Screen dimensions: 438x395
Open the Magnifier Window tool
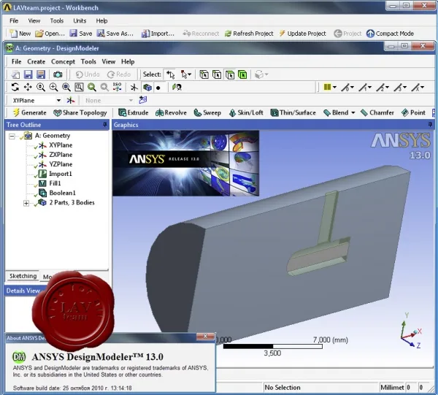point(79,88)
